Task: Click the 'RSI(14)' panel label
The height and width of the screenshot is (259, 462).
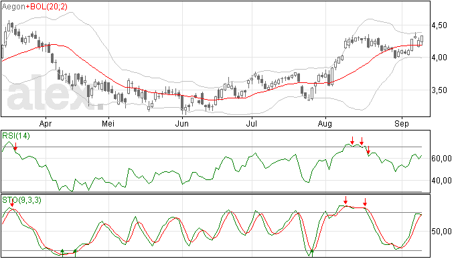Action: [x=16, y=136]
